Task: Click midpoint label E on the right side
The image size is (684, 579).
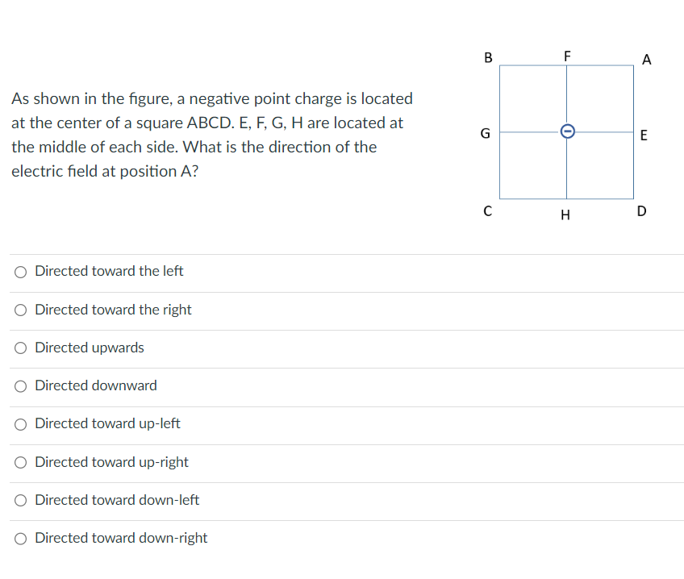Action: [x=643, y=135]
